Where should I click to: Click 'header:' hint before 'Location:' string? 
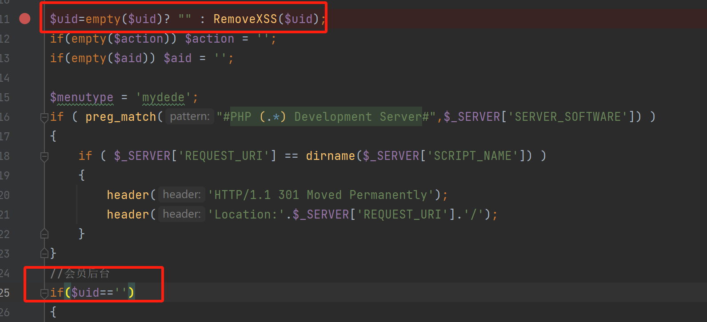pos(182,214)
